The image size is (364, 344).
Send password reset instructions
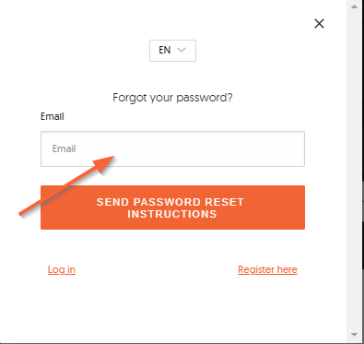click(172, 208)
